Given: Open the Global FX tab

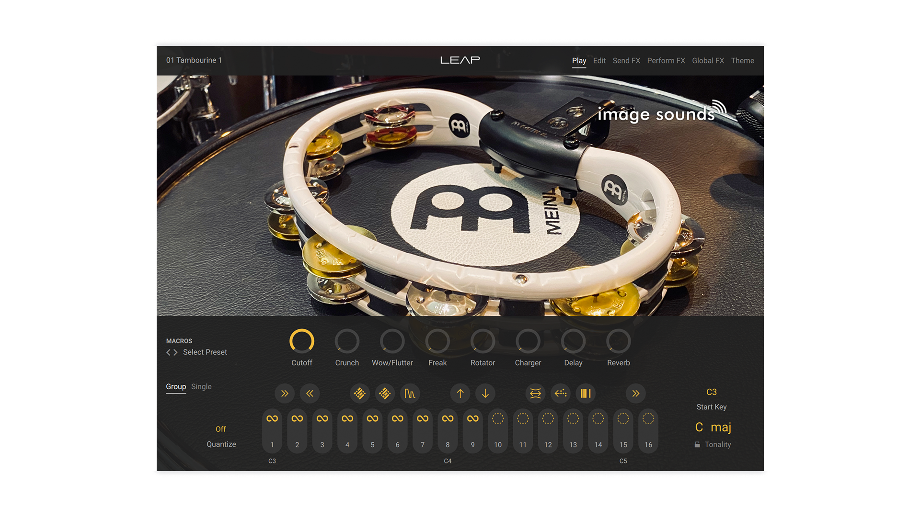Looking at the screenshot, I should pyautogui.click(x=708, y=60).
